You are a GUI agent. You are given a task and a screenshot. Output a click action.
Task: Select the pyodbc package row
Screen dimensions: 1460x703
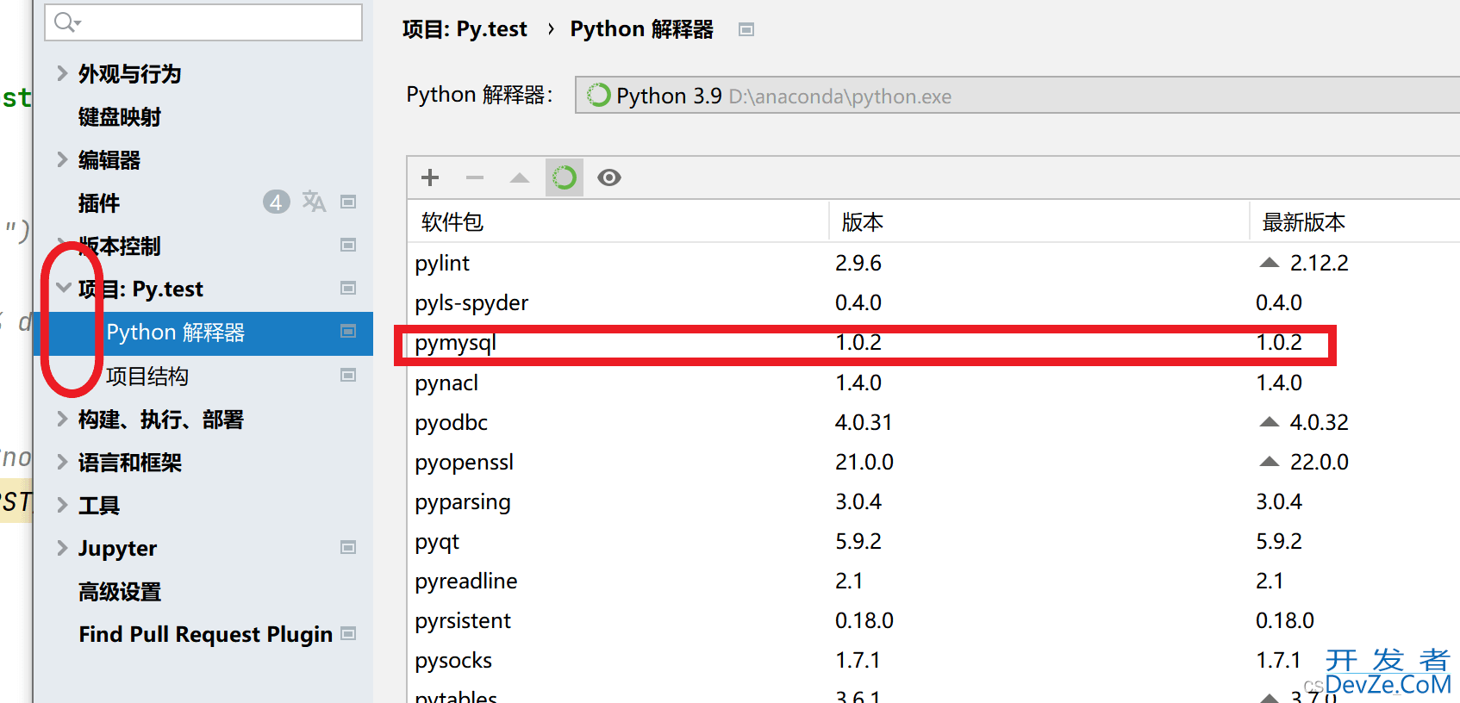click(x=933, y=422)
